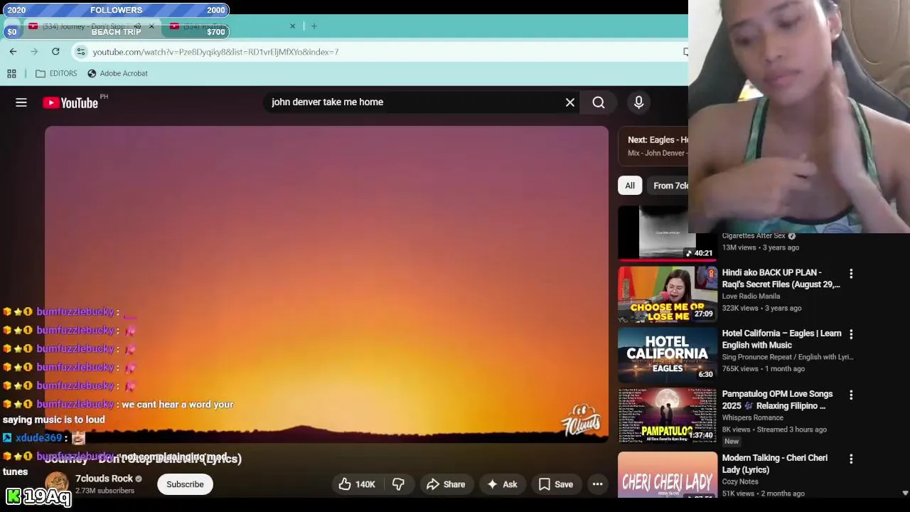This screenshot has height=512, width=910.
Task: Click the xdude369 chat username
Action: click(39, 438)
